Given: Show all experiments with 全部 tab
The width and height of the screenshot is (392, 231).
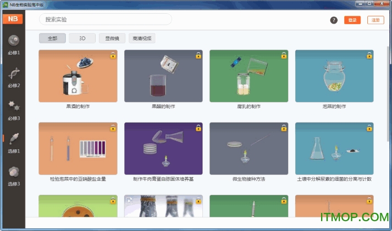Looking at the screenshot, I should click(x=52, y=38).
